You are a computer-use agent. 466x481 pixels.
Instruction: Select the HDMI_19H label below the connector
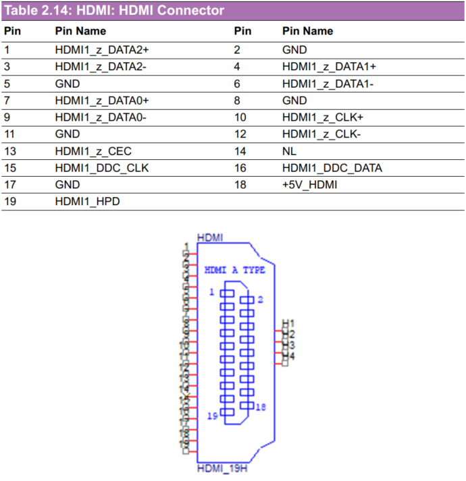(x=222, y=469)
